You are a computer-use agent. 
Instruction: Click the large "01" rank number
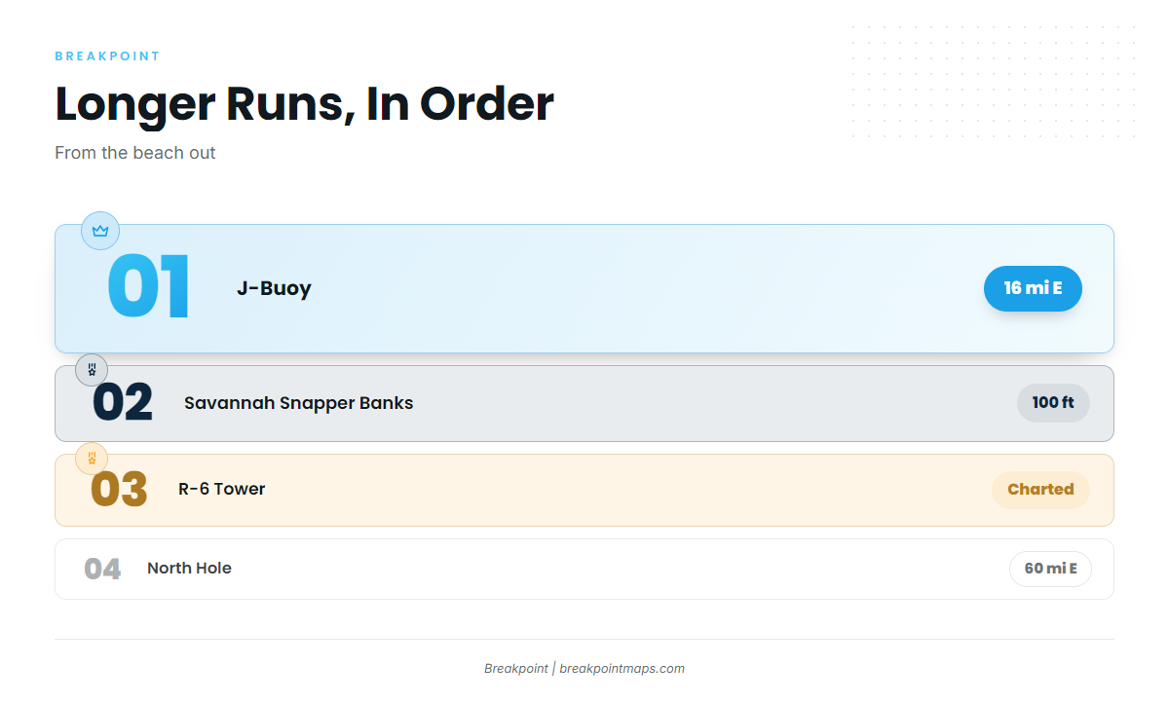148,288
